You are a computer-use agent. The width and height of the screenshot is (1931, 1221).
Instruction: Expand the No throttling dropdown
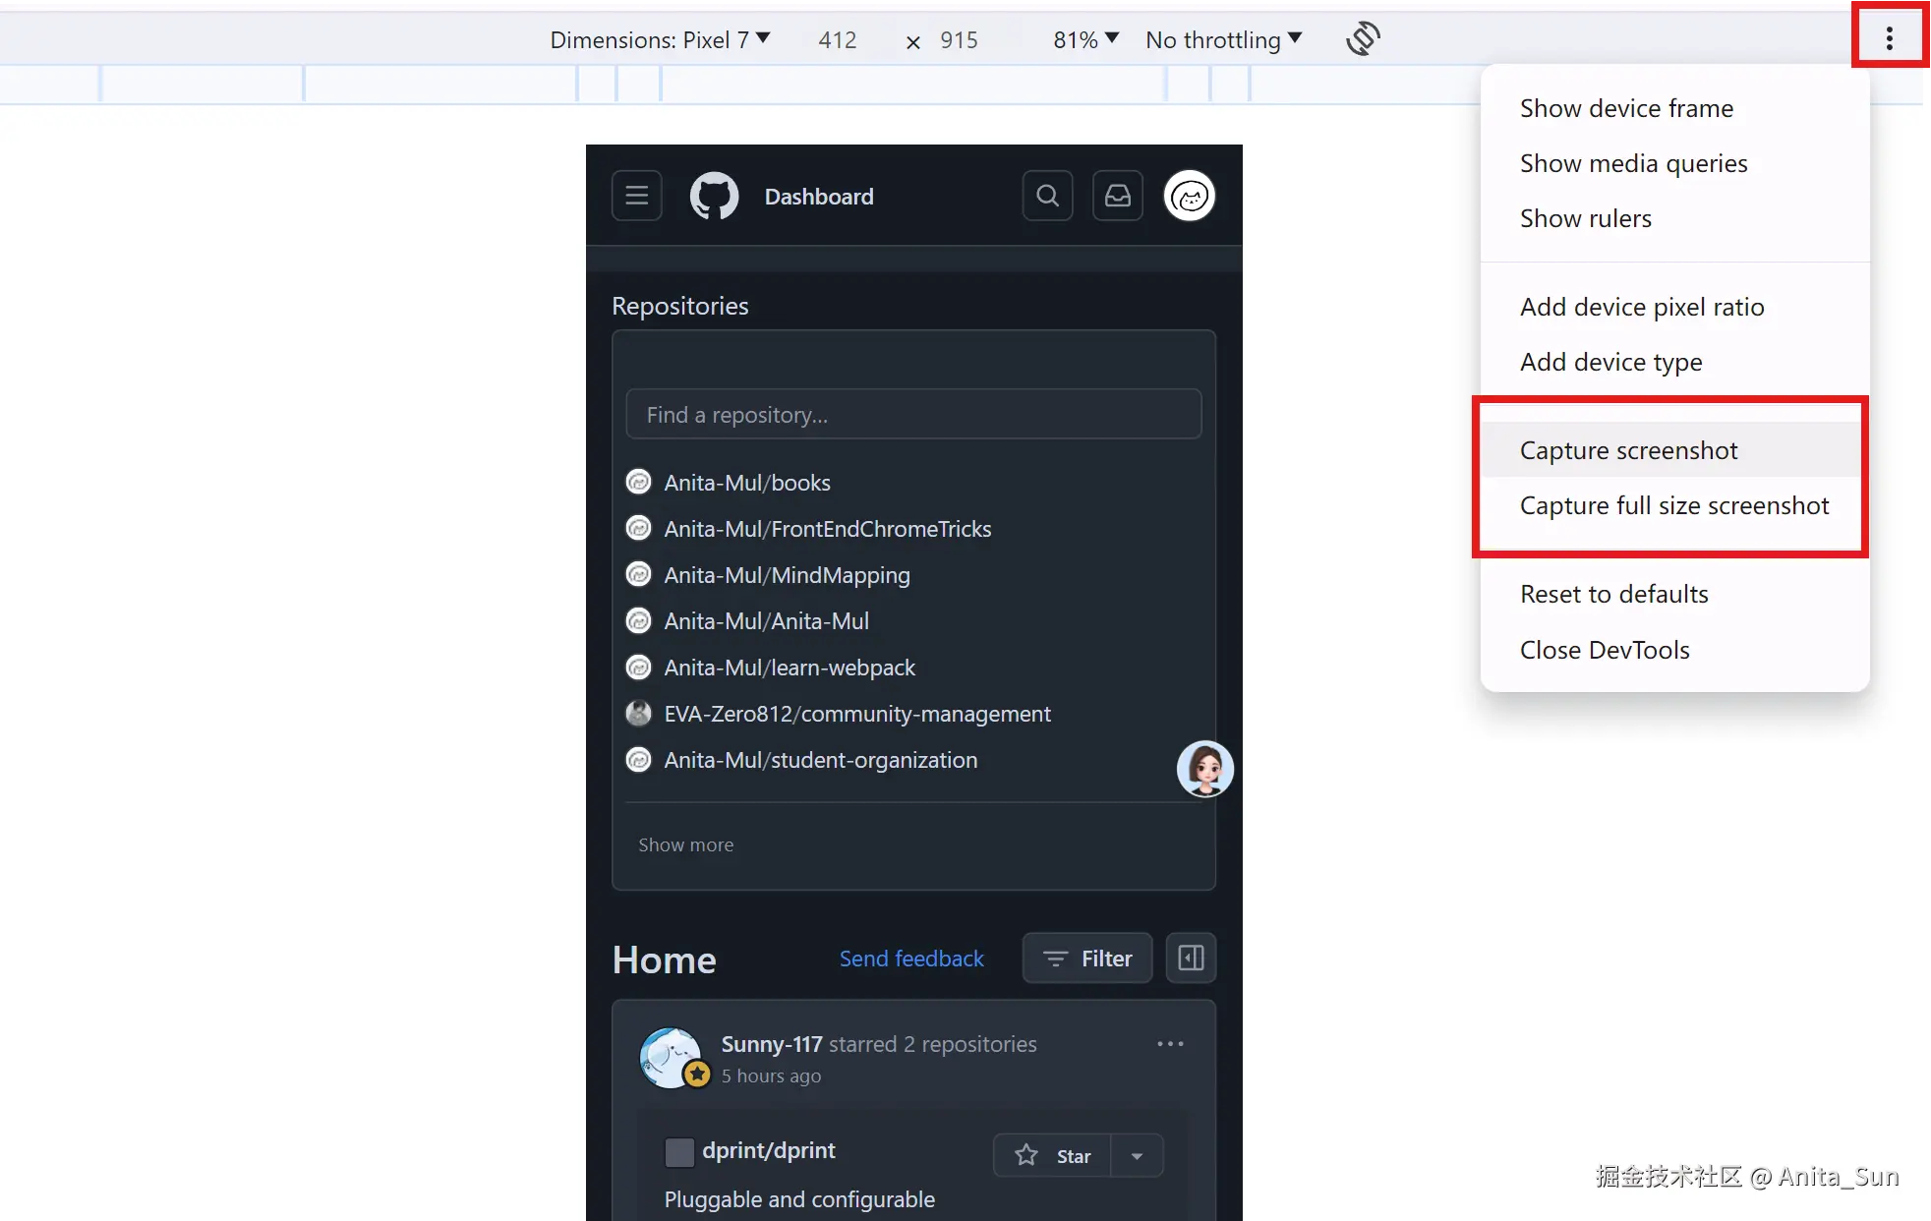(1223, 40)
